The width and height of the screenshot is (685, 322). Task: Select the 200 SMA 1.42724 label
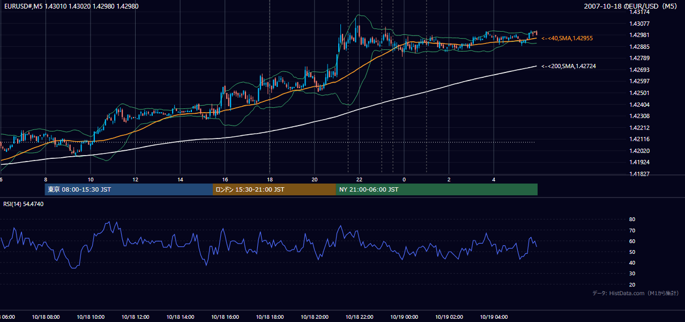tap(568, 66)
